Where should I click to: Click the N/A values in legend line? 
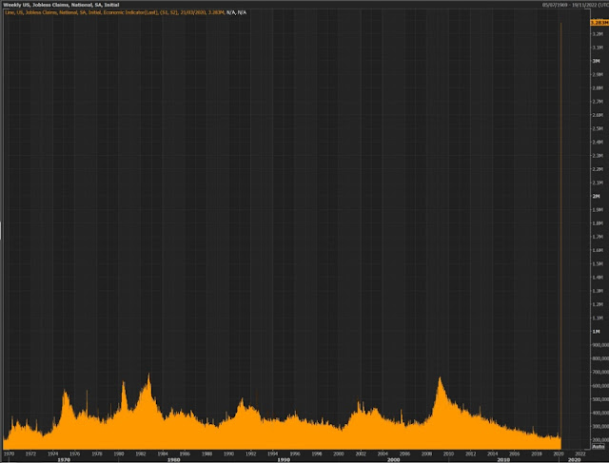point(237,12)
